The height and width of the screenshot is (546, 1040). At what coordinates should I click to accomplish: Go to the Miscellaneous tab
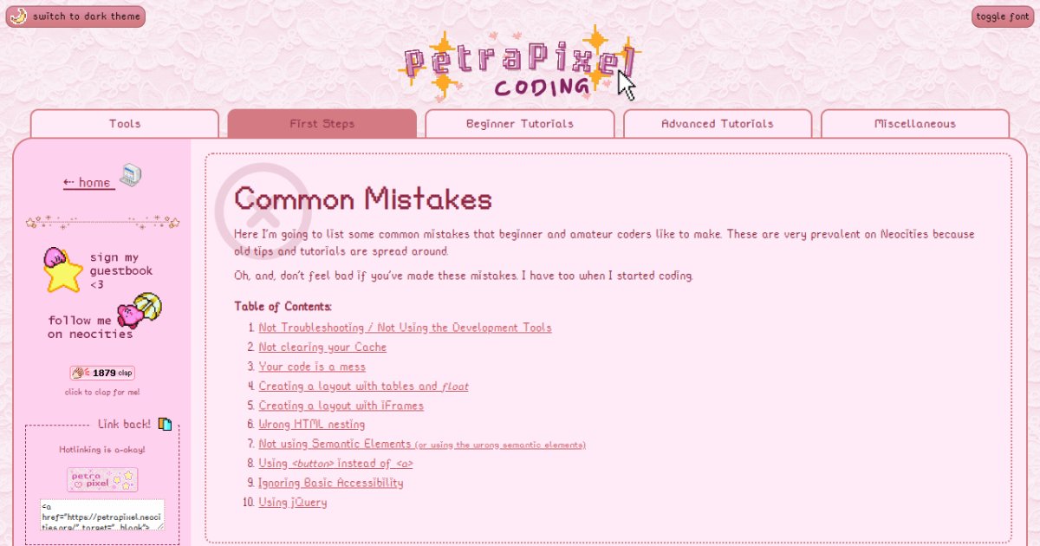915,124
